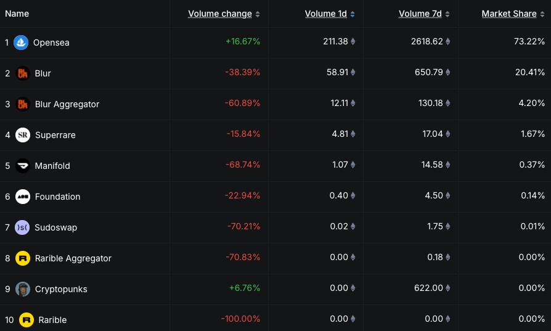Screen dimensions: 551x331
Task: Click the orange Blur logo icon
Action: point(23,73)
